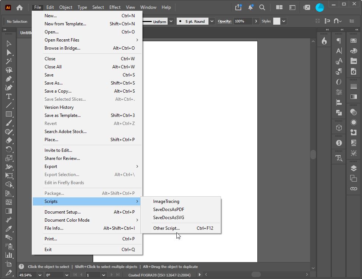Select the Pen tool
This screenshot has height=279, width=362.
tap(9, 79)
